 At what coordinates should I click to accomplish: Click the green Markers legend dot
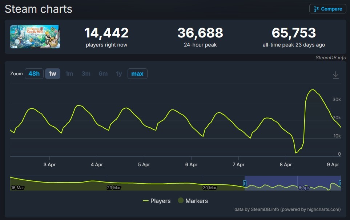pos(181,201)
